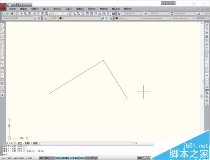
Task: Select the Table tool in Draw toolbar
Action: coord(2,91)
